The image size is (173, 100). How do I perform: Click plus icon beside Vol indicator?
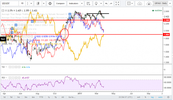[x=16, y=67]
